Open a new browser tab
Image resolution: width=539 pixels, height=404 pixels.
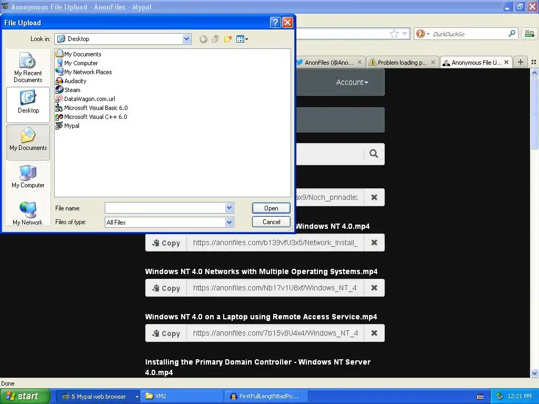521,62
